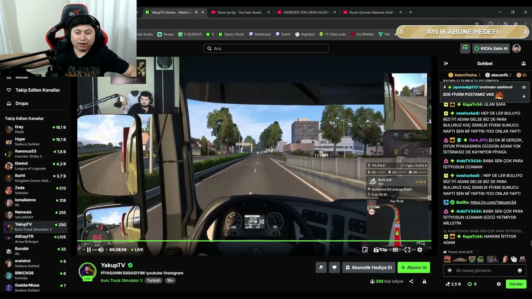The width and height of the screenshot is (532, 299).
Task: Open Burhi channel in sidebar
Action: (35, 178)
